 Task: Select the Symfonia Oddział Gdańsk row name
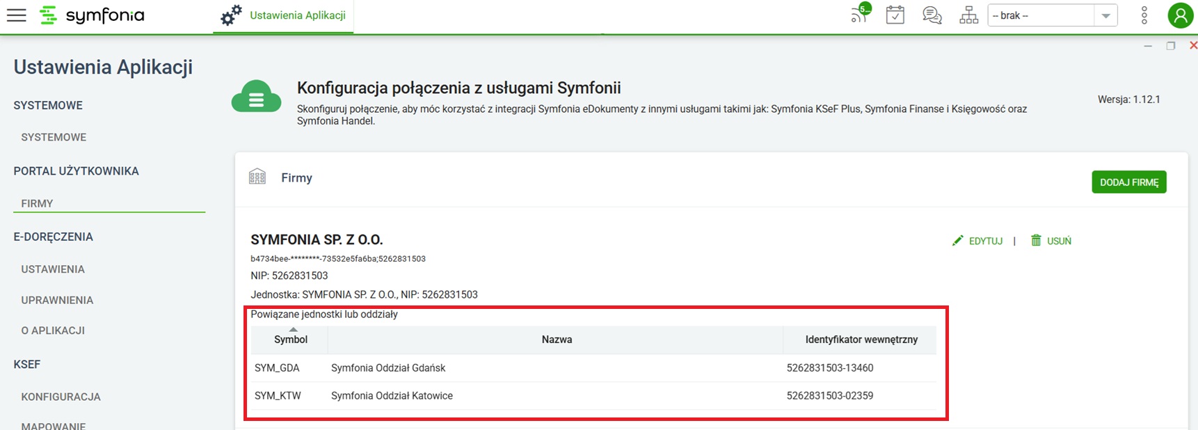(388, 368)
